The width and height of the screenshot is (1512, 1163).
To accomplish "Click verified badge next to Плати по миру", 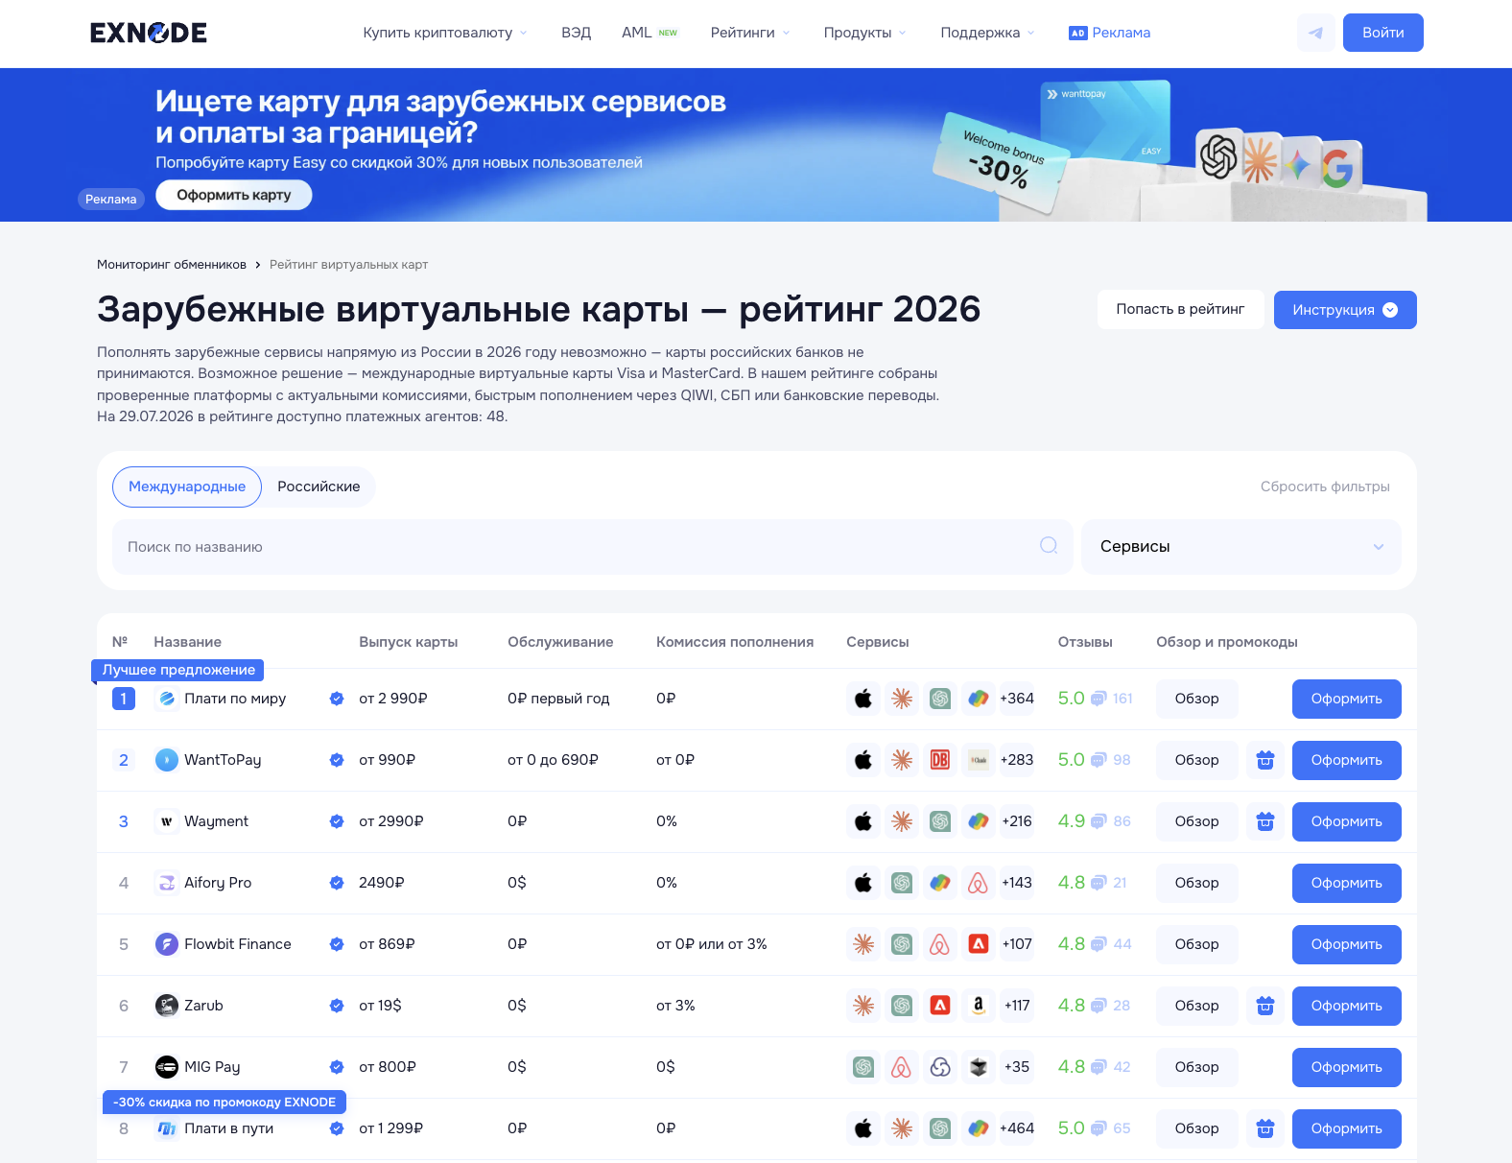I will 337,699.
